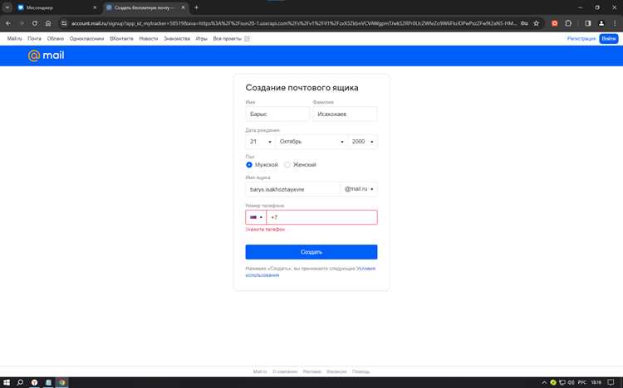Switch to the Мессенджер tab
The image size is (623, 388).
click(56, 7)
